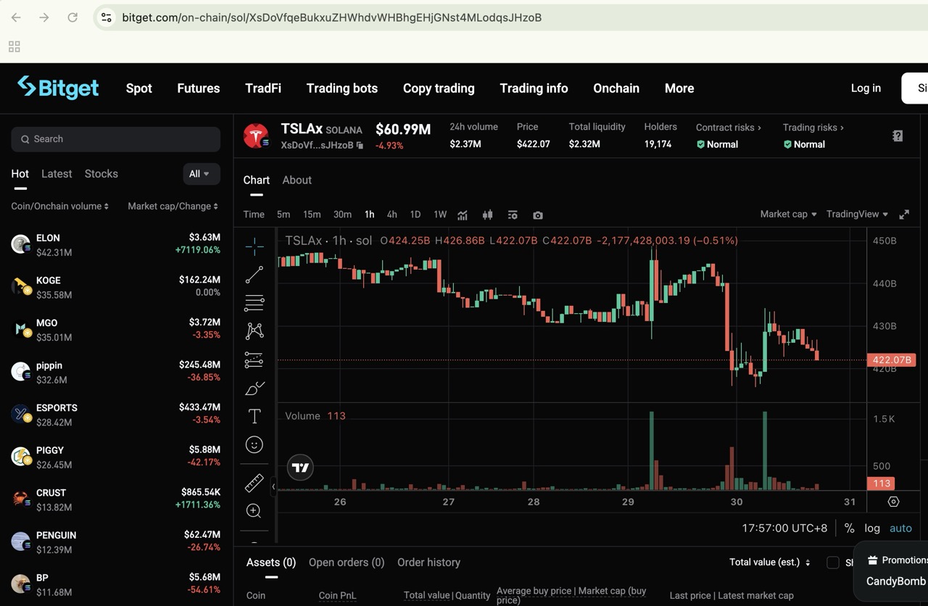Image resolution: width=928 pixels, height=606 pixels.
Task: Open the All filter dropdown in sidebar
Action: tap(201, 174)
